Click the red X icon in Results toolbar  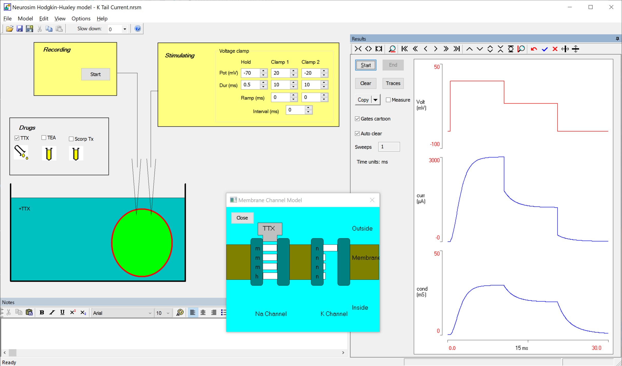tap(555, 49)
